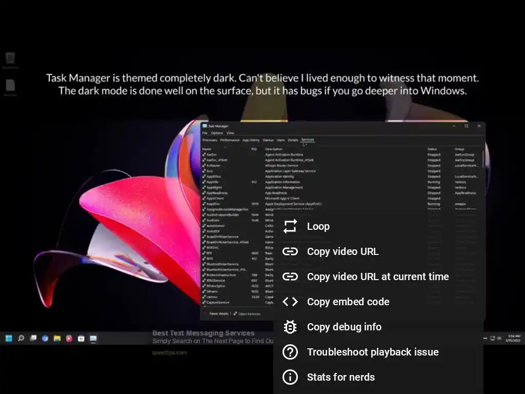Click the network icon in the system tray

(x=493, y=339)
